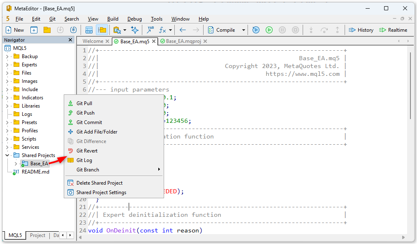
Task: Choose Git Commit in the context menu
Action: (114, 122)
